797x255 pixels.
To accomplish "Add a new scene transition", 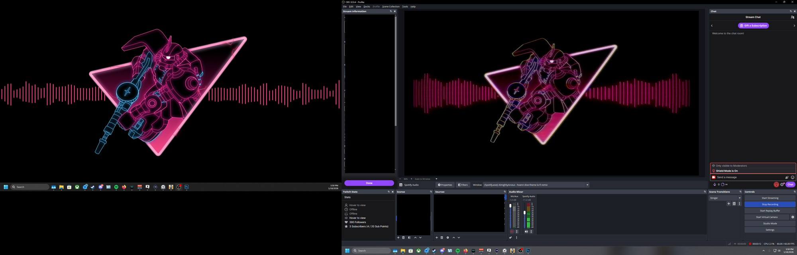I will tap(728, 204).
